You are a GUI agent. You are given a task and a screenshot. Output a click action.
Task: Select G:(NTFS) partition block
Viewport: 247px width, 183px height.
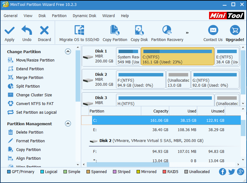[215, 80]
